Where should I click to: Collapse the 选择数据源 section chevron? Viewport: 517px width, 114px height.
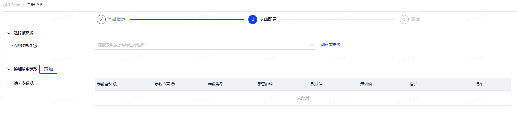[9, 33]
